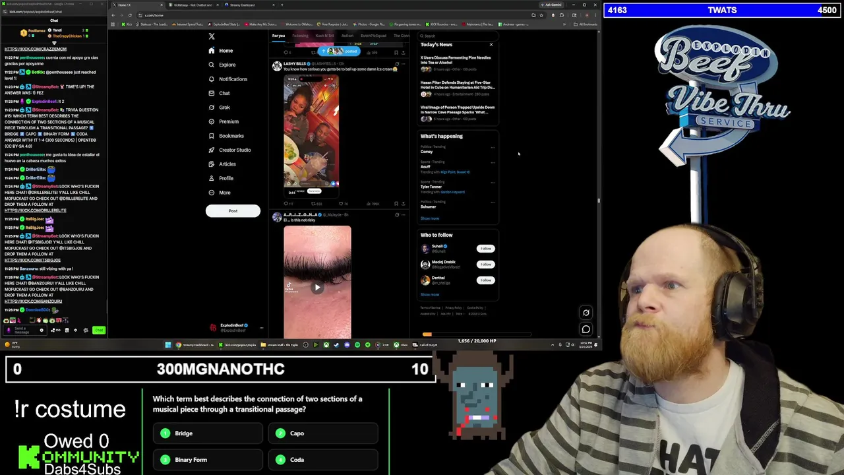
Task: Click the new posts pill in feed
Action: coord(338,51)
